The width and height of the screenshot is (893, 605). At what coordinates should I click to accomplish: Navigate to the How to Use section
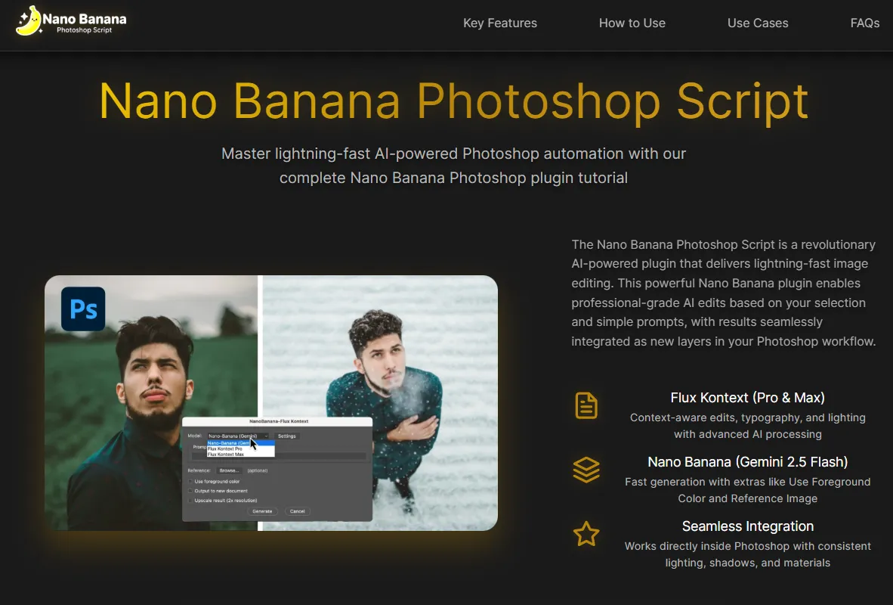632,23
